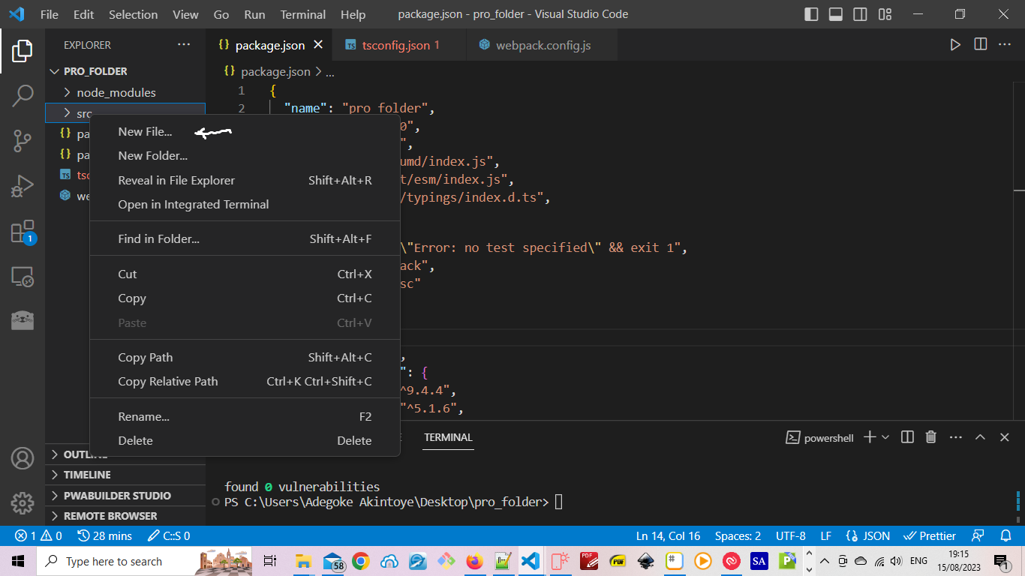Click Prettier in the status bar
The width and height of the screenshot is (1025, 576).
pyautogui.click(x=930, y=535)
